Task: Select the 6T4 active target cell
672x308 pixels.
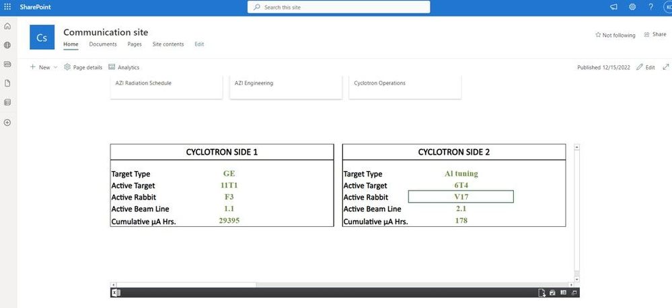Action: pos(461,185)
